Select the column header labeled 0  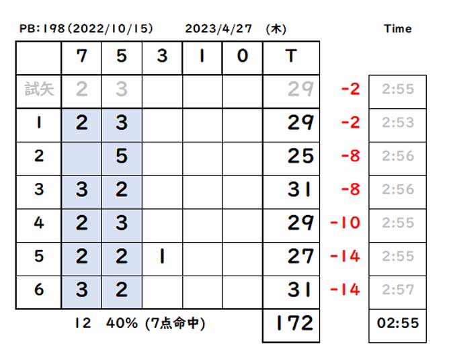click(x=242, y=58)
